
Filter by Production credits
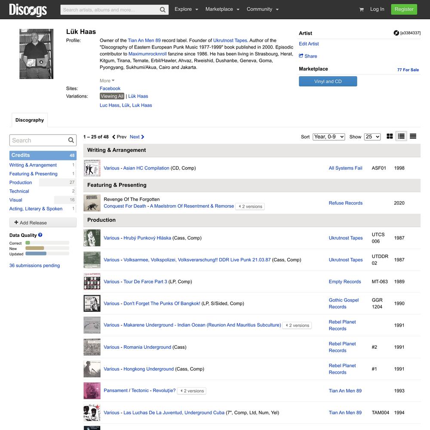coord(21,183)
